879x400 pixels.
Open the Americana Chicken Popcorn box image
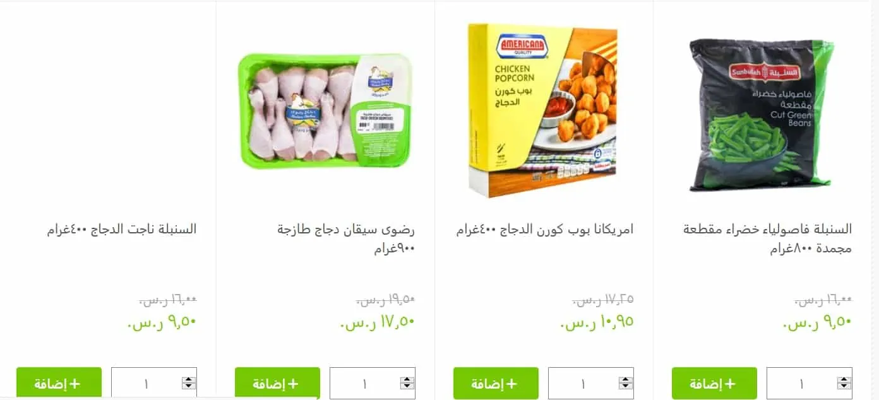(543, 110)
